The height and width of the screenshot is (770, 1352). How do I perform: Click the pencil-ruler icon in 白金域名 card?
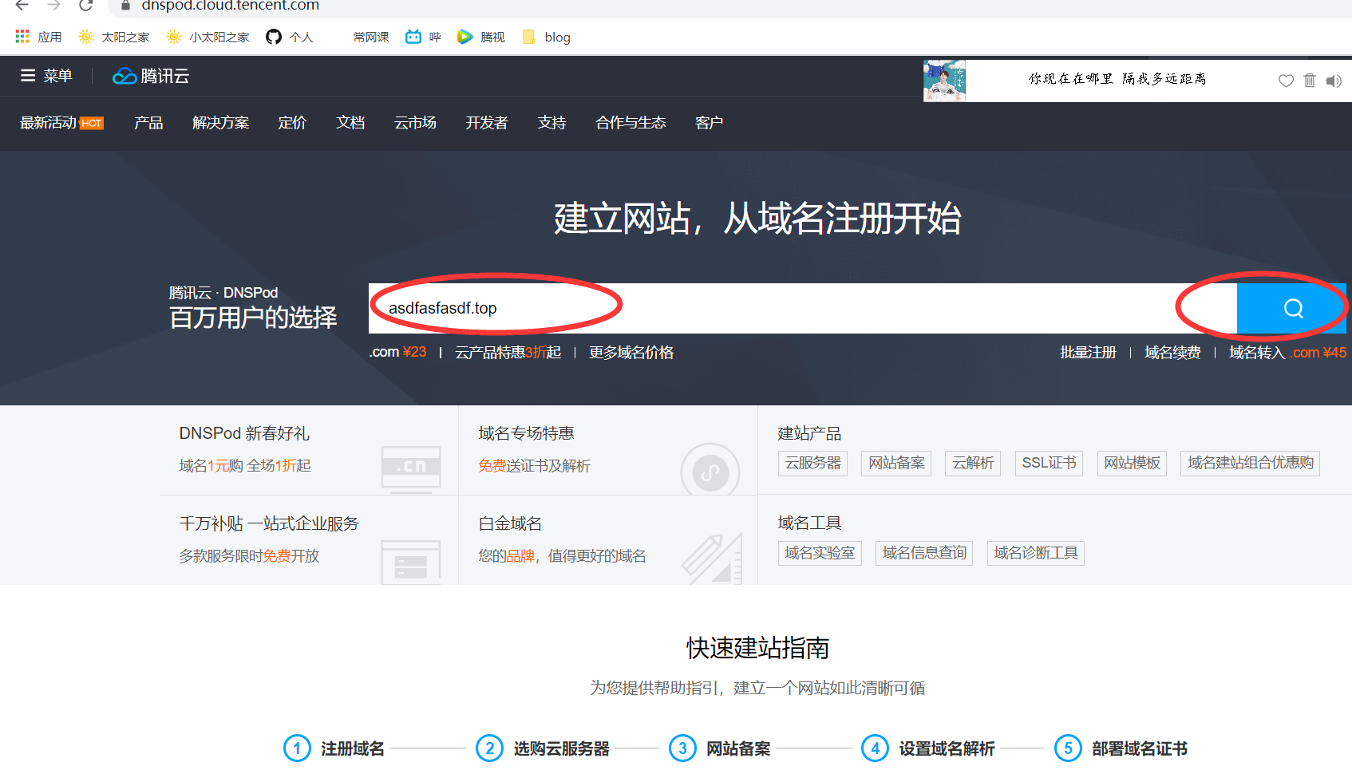(712, 559)
